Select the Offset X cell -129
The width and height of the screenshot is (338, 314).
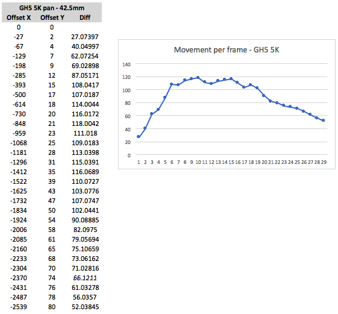19,56
